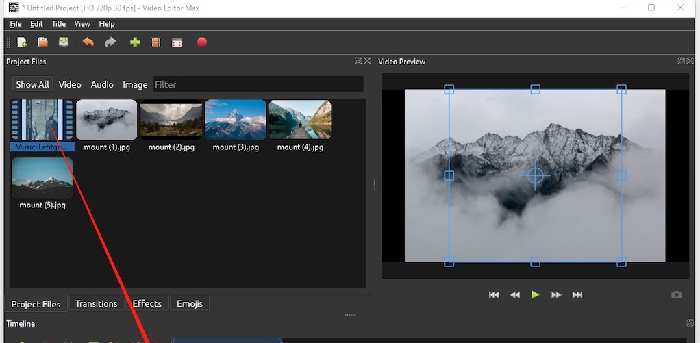Switch to the Transitions tab
The height and width of the screenshot is (343, 700).
97,304
